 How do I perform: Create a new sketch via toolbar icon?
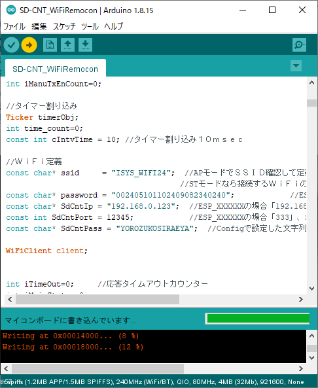point(50,44)
